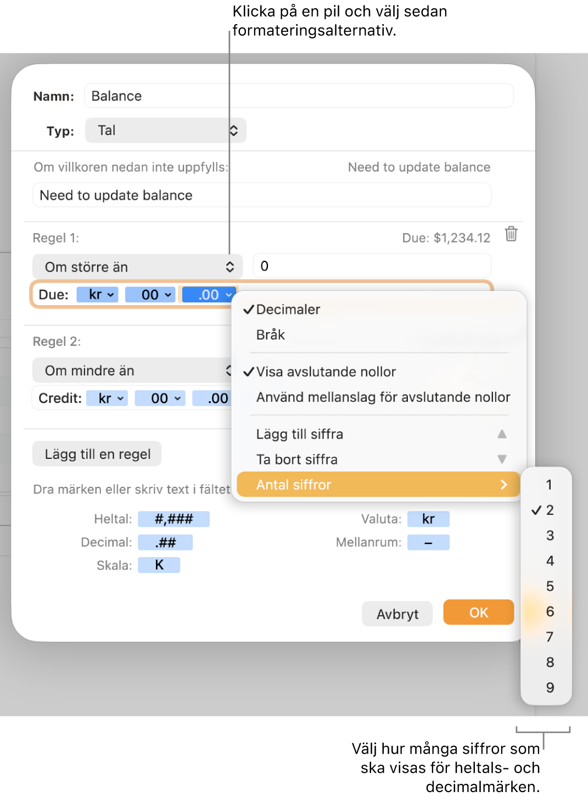Open the Antal siffror submenu
Screen dimensions: 588x797
tap(378, 485)
